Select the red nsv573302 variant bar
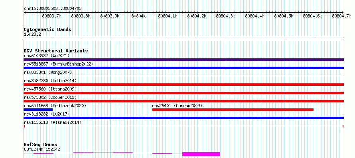Viewport: 355px width, 158px height. 183,101
